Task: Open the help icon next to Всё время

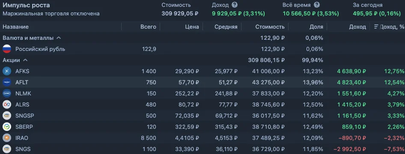Action: point(317,5)
